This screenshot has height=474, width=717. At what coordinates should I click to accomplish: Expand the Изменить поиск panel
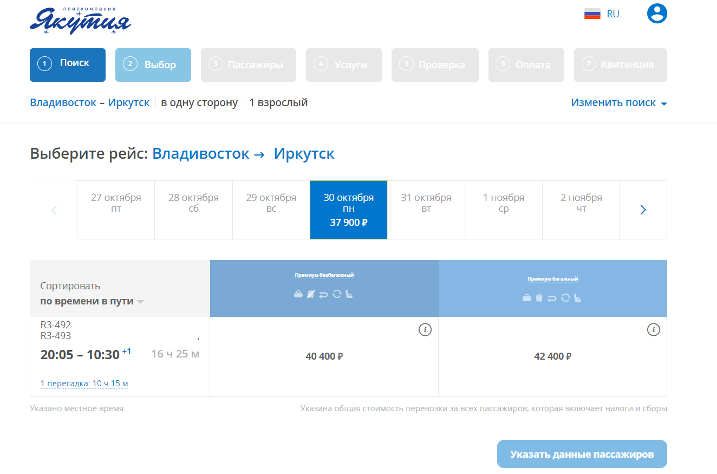619,102
